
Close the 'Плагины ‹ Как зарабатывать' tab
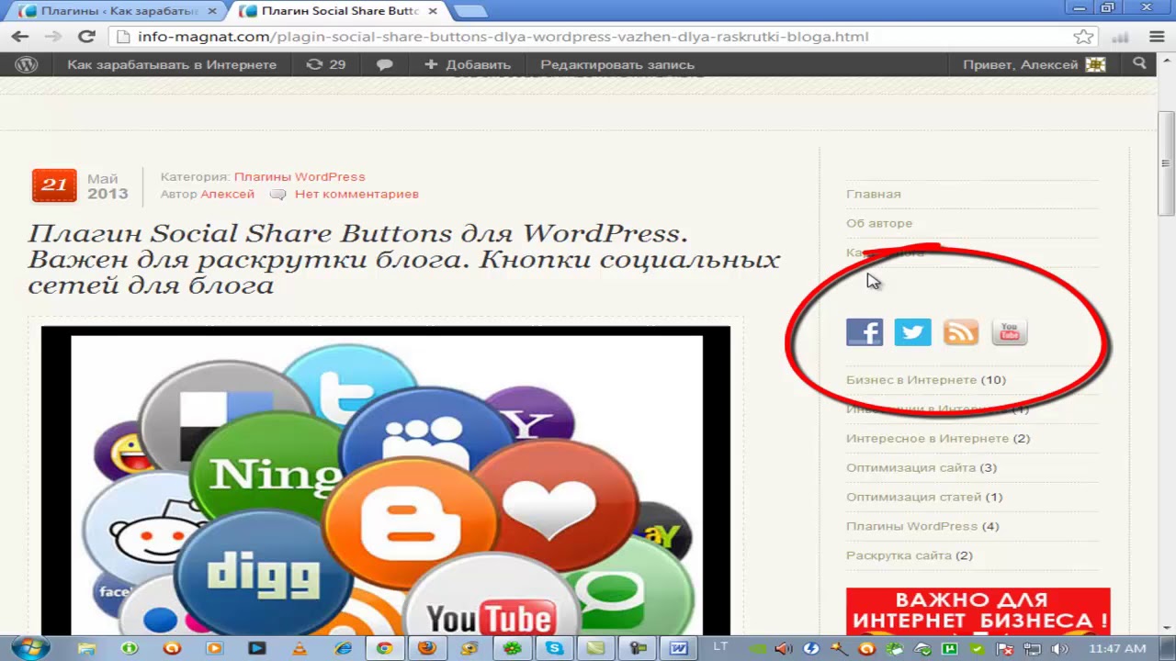click(211, 11)
